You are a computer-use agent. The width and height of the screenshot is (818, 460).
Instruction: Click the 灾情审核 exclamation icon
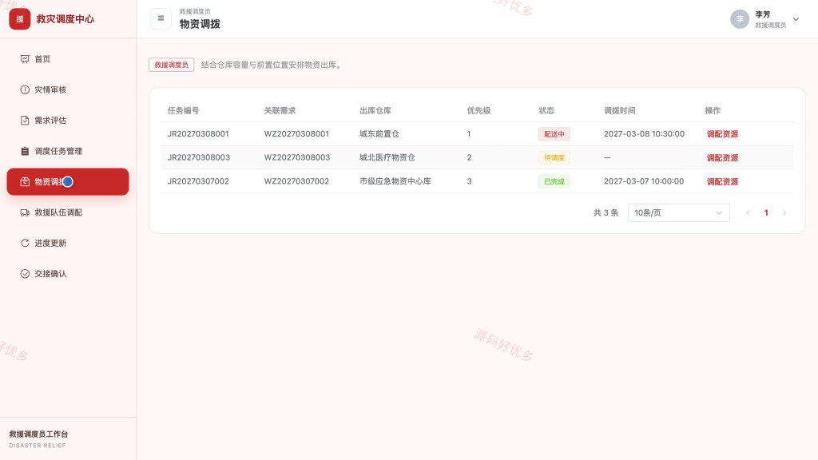25,89
